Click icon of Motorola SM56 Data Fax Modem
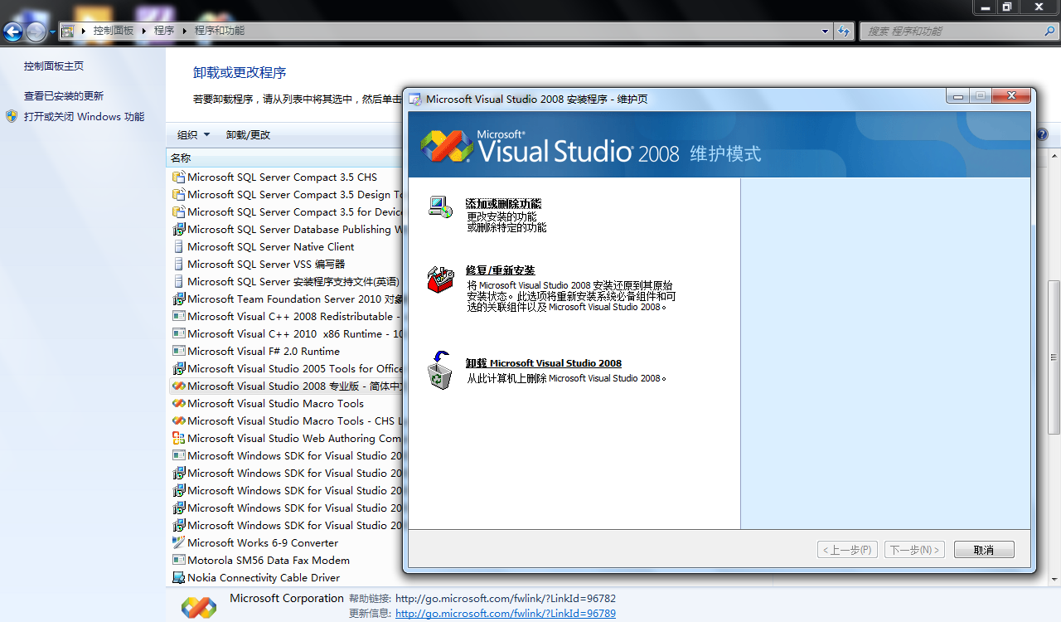The width and height of the screenshot is (1061, 622). coord(178,560)
